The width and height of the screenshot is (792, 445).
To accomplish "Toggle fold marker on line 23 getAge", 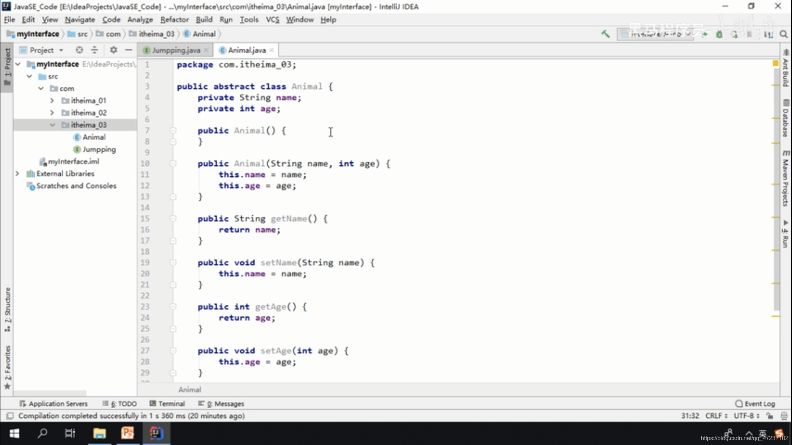I will click(173, 307).
